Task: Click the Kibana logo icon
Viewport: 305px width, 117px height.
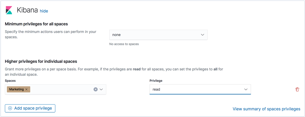Action: coord(9,10)
